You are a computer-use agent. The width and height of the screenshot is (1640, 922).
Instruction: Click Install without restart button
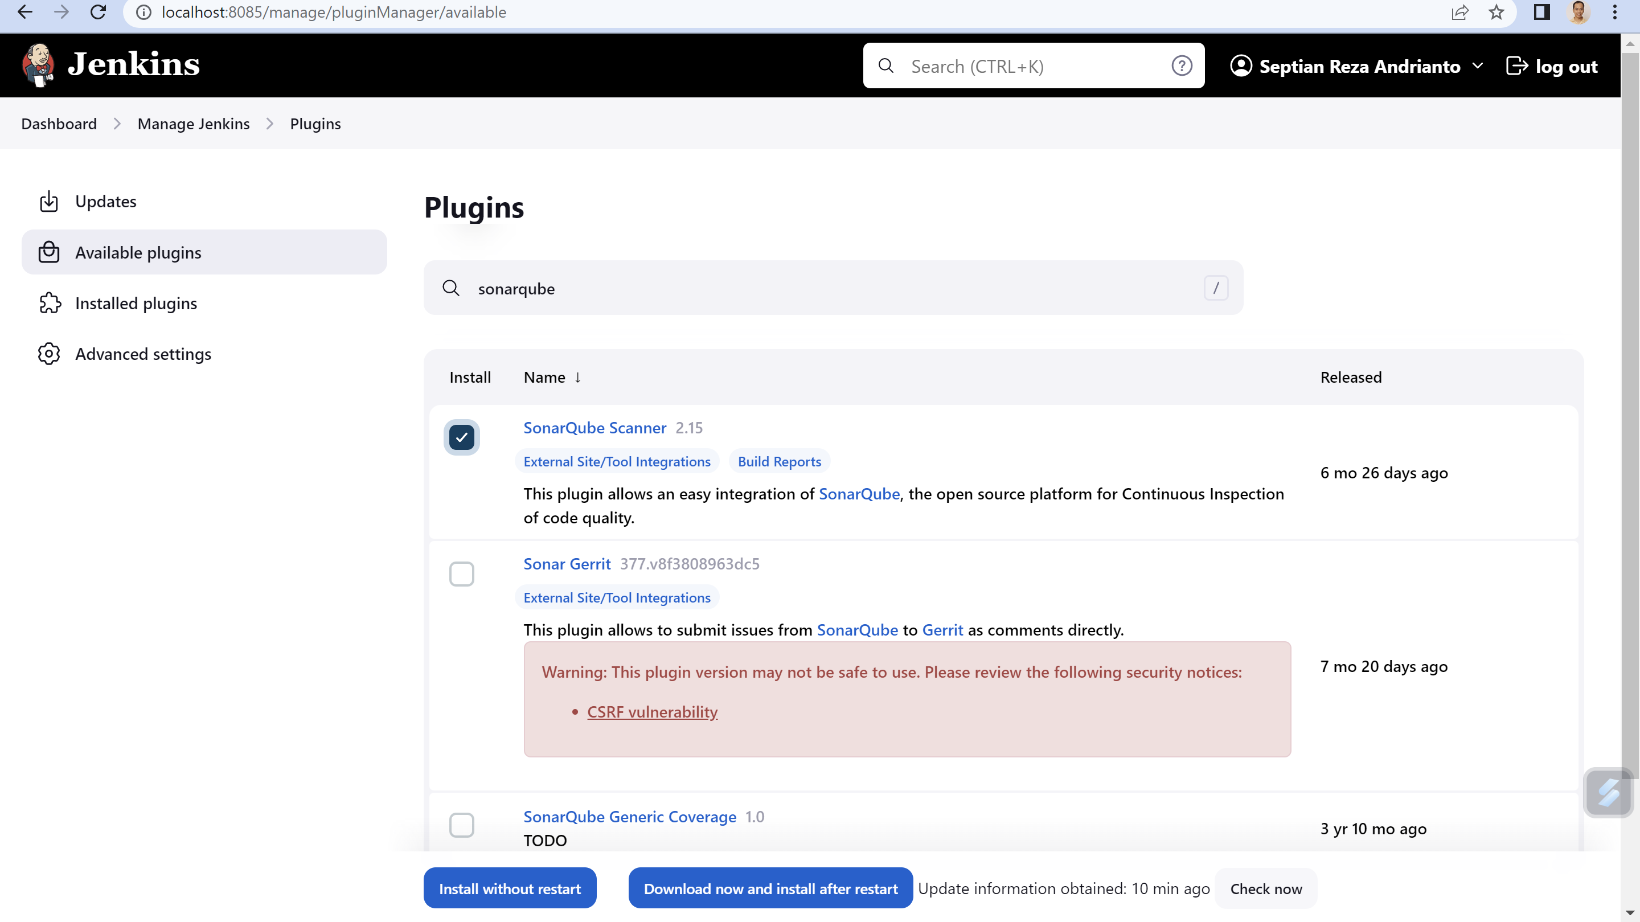point(509,888)
